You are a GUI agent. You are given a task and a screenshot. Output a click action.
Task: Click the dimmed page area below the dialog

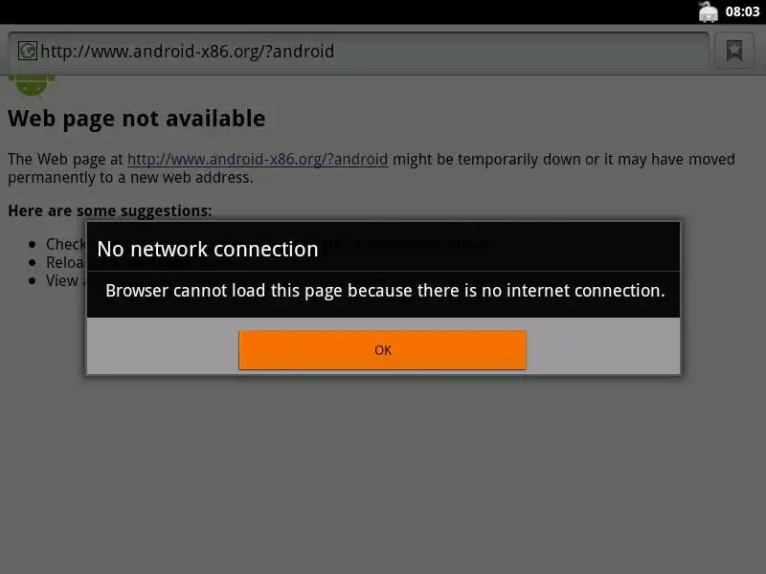(x=383, y=474)
